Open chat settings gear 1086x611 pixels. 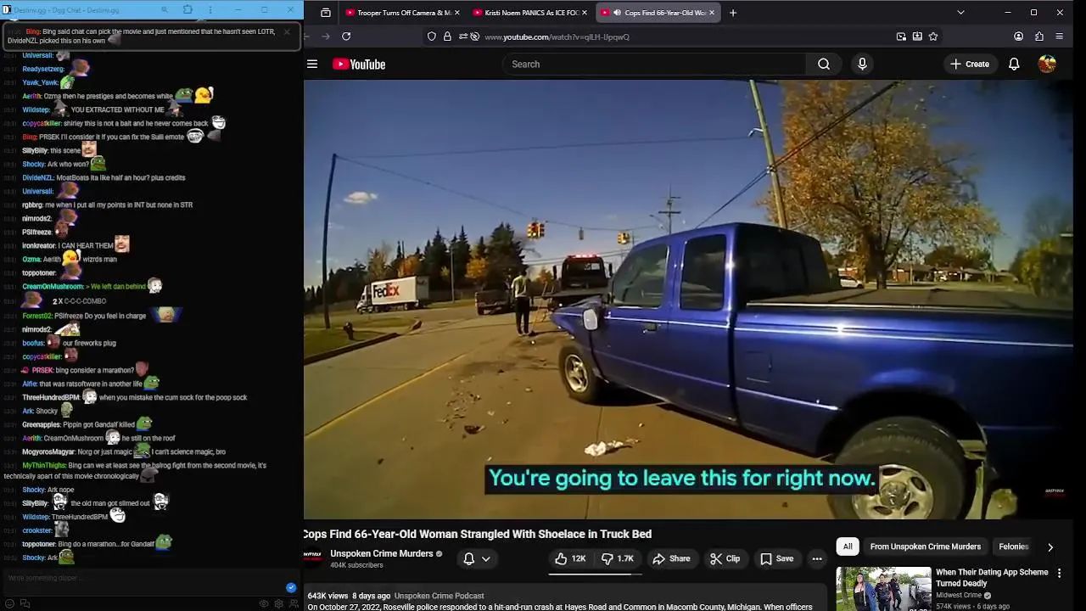click(278, 604)
